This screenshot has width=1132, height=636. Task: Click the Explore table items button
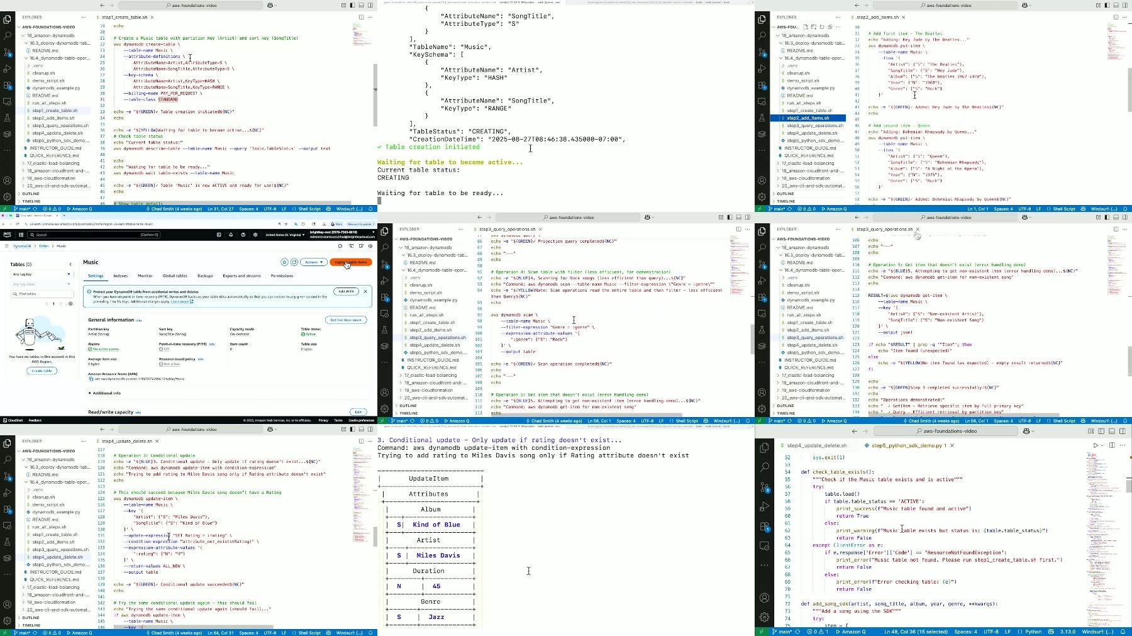click(350, 262)
